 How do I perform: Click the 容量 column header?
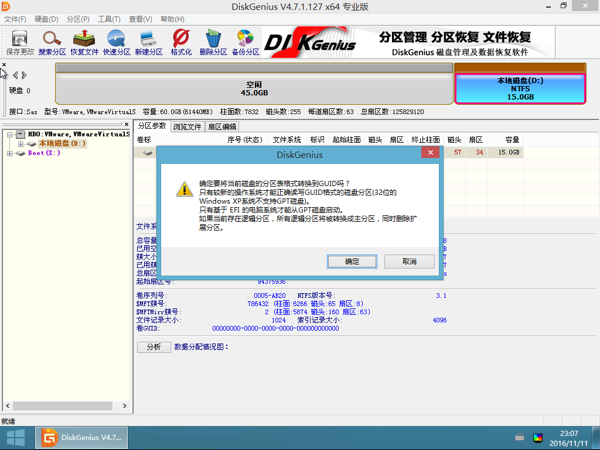[x=504, y=140]
